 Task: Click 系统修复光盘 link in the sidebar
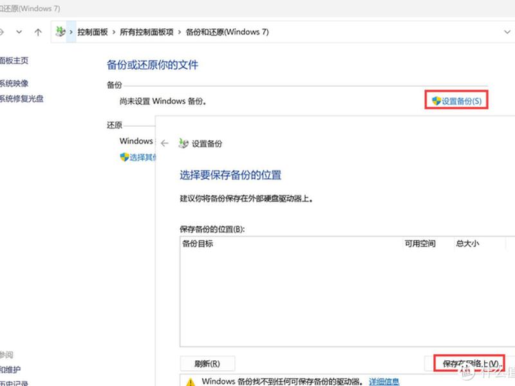point(22,98)
